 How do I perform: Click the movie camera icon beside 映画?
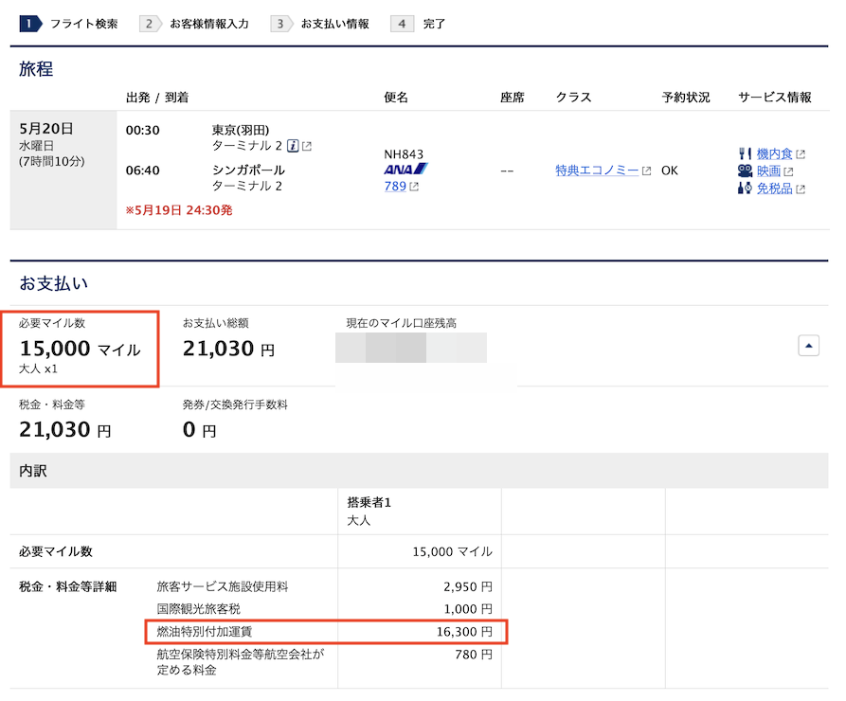745,171
